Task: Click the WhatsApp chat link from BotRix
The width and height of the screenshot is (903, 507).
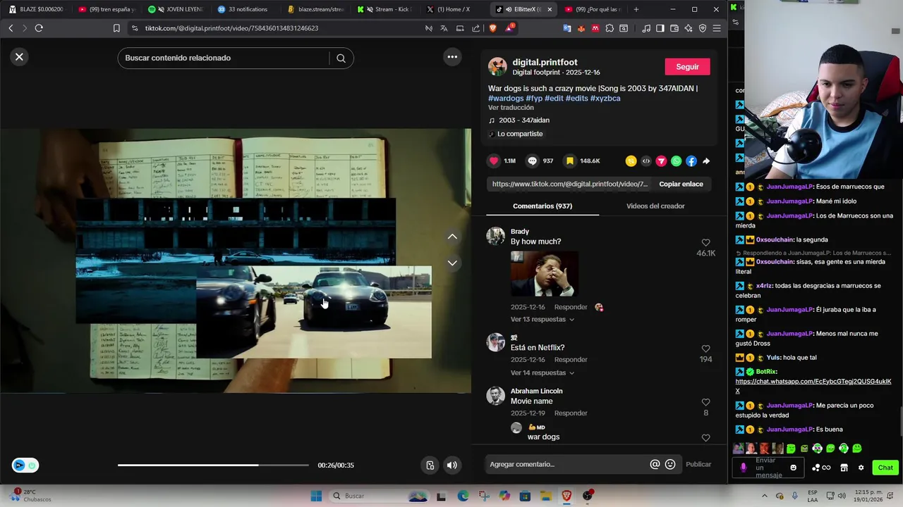Action: pos(813,386)
